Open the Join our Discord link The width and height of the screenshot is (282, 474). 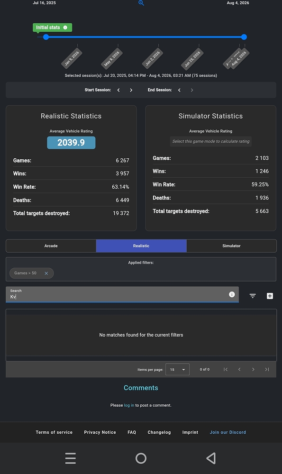point(228,432)
